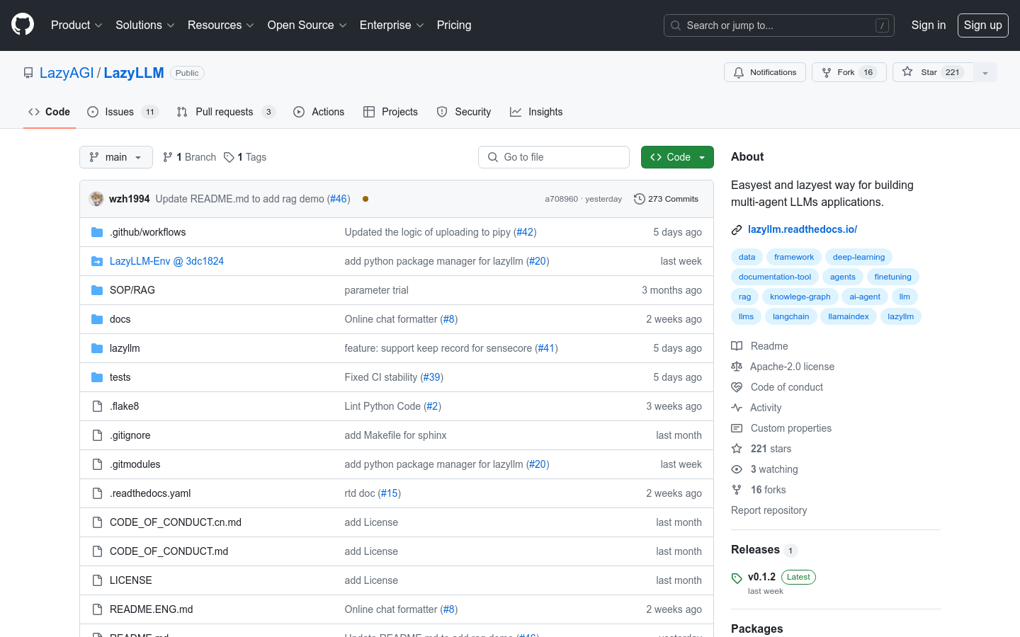1020x637 pixels.
Task: Click the docs folder icon
Action: [97, 319]
